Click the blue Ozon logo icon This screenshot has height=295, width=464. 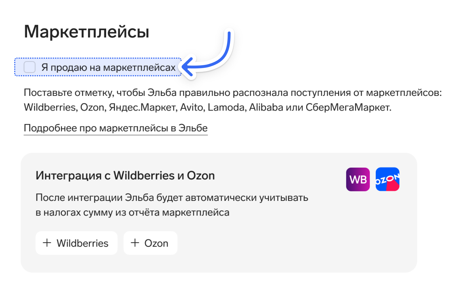point(387,179)
